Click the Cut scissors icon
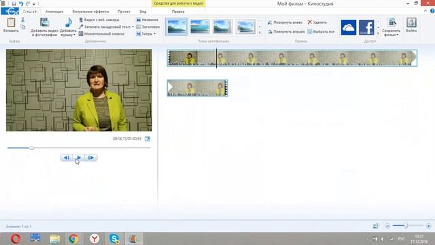 coord(22,20)
